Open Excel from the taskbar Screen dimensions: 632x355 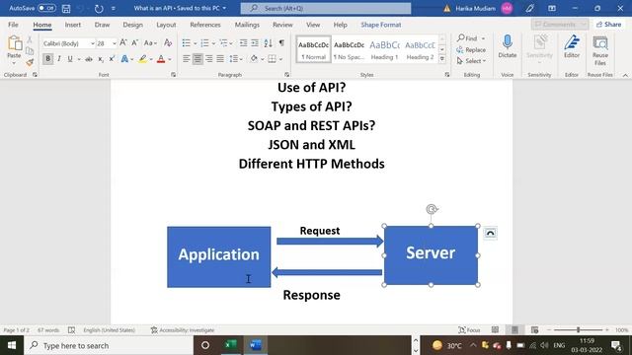coord(230,345)
